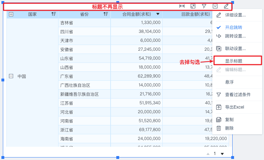Click the filter funnel icon in toolbar
Image resolution: width=264 pixels, height=160 pixels.
[204, 6]
